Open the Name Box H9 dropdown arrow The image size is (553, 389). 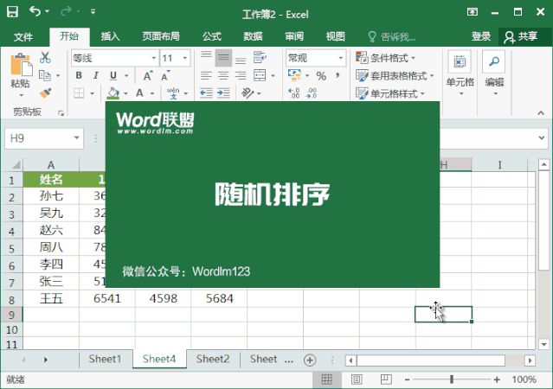[76, 138]
